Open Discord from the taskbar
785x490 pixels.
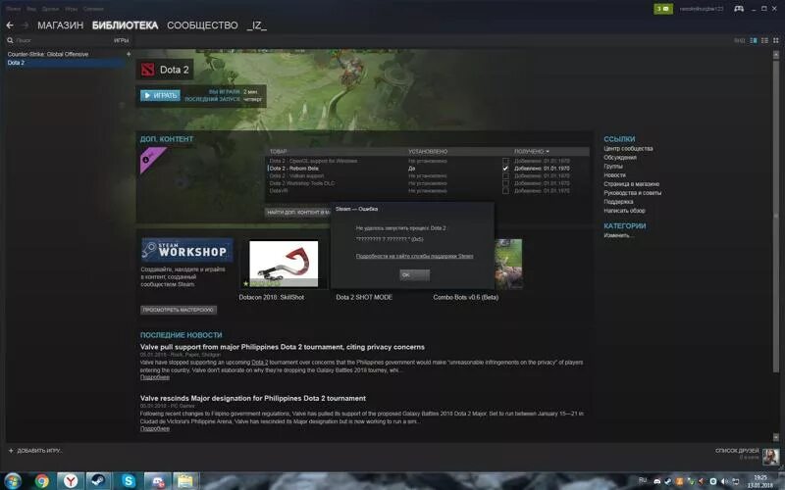click(x=157, y=481)
